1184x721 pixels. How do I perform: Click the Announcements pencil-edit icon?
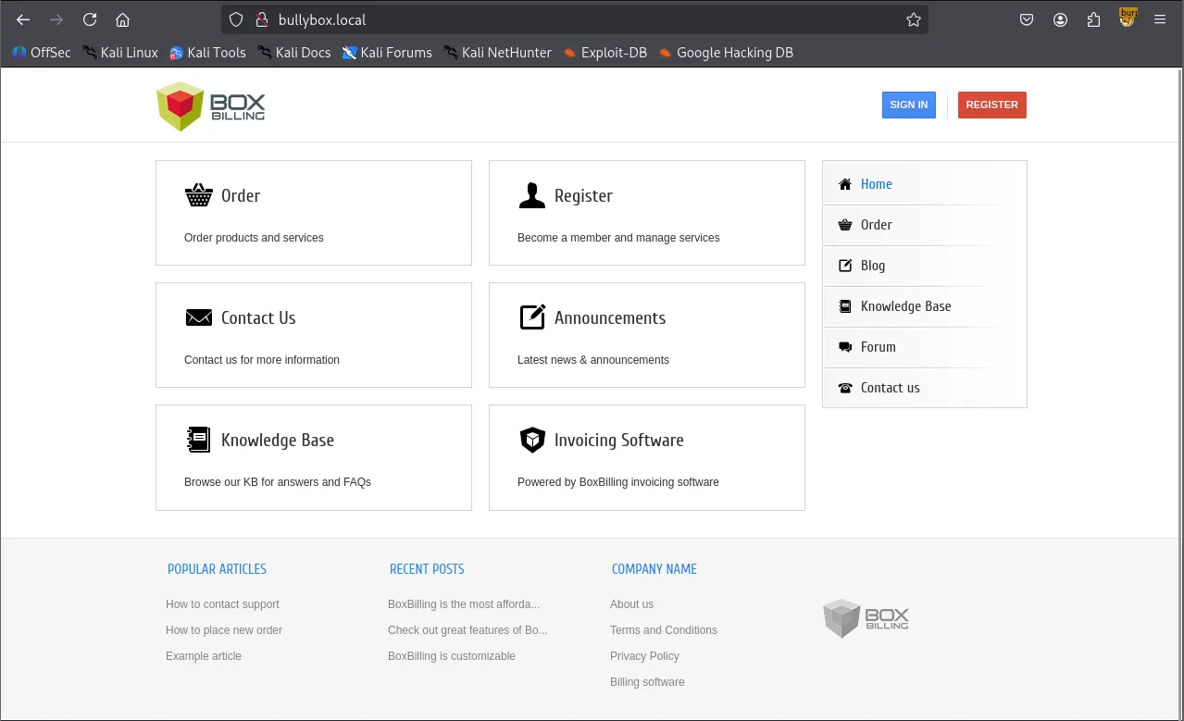click(531, 317)
